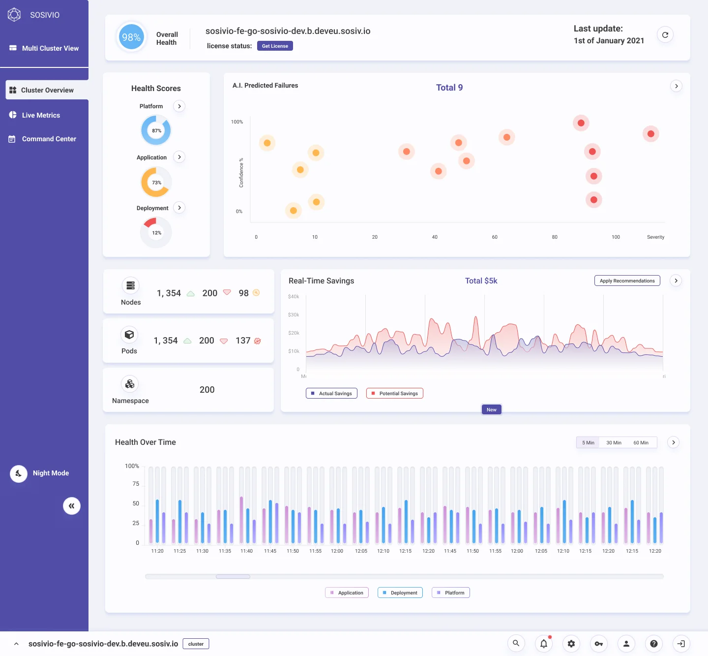Click the Pods cube icon

pos(129,335)
